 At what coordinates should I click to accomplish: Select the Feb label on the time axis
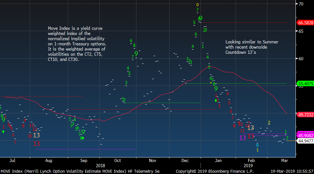click(x=251, y=160)
